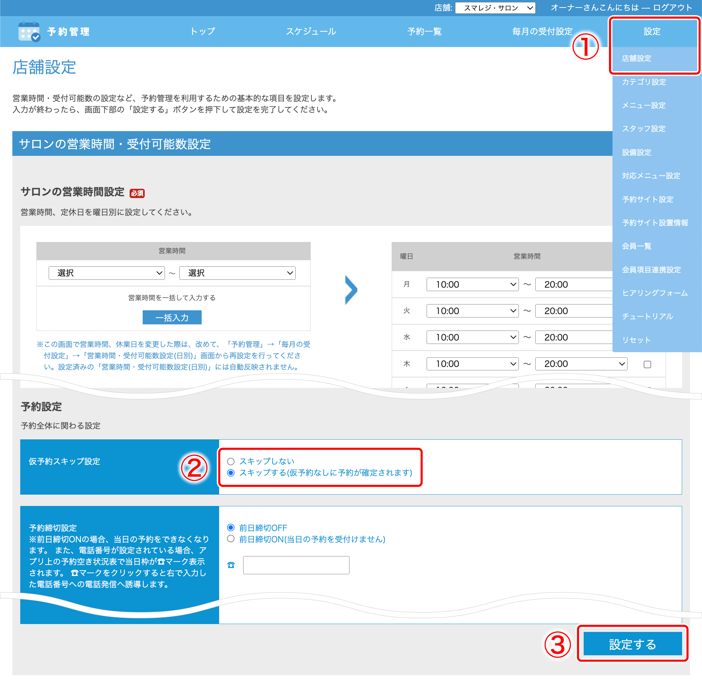The height and width of the screenshot is (692, 702).
Task: Tick the Thursday closed-day checkbox
Action: tap(647, 364)
